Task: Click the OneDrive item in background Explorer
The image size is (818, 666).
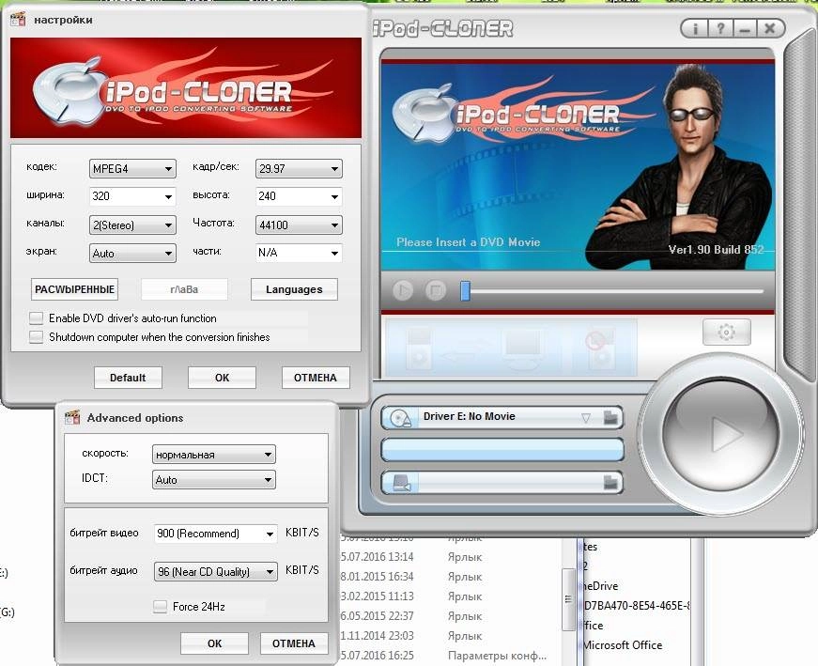Action: (x=600, y=586)
